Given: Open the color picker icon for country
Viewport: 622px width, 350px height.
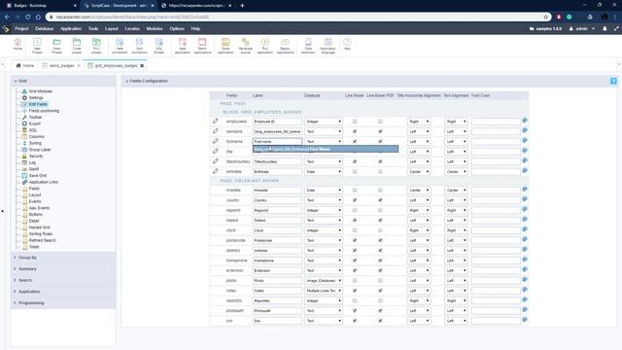Looking at the screenshot, I should tap(525, 199).
